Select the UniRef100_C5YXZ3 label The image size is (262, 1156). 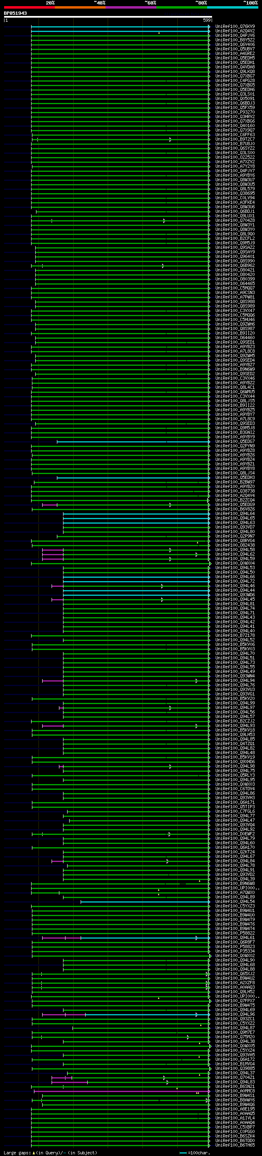tap(235, 907)
